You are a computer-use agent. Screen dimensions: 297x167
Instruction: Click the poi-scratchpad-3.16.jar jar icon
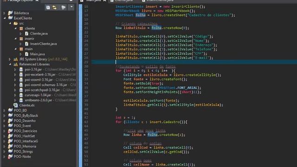pyautogui.click(x=21, y=90)
